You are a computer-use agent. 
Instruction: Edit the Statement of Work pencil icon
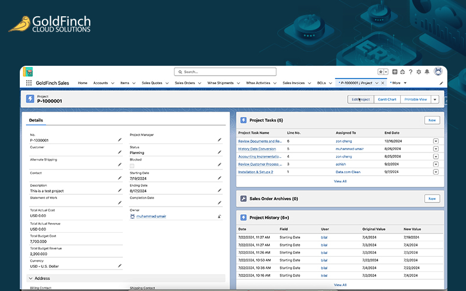tap(120, 203)
